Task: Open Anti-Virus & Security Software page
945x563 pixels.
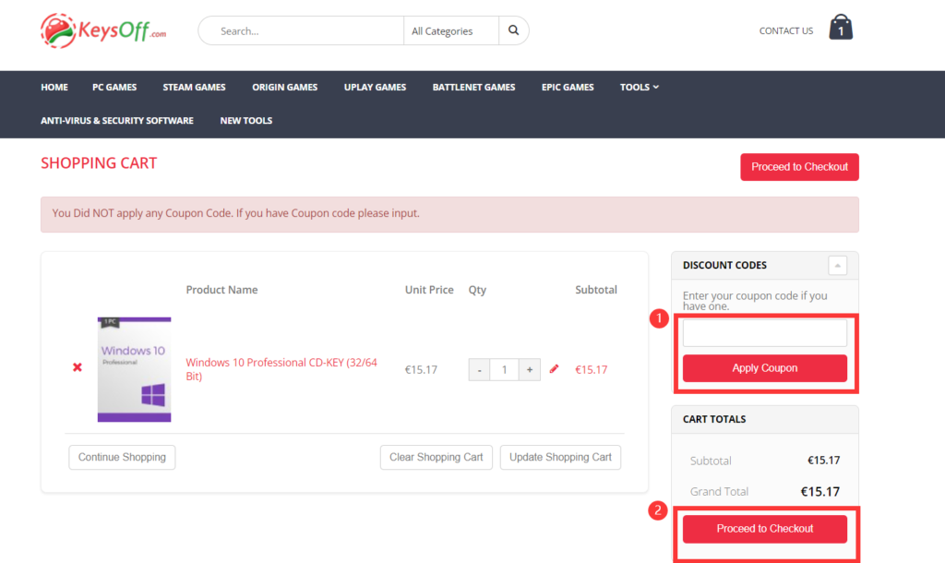Action: 117,120
